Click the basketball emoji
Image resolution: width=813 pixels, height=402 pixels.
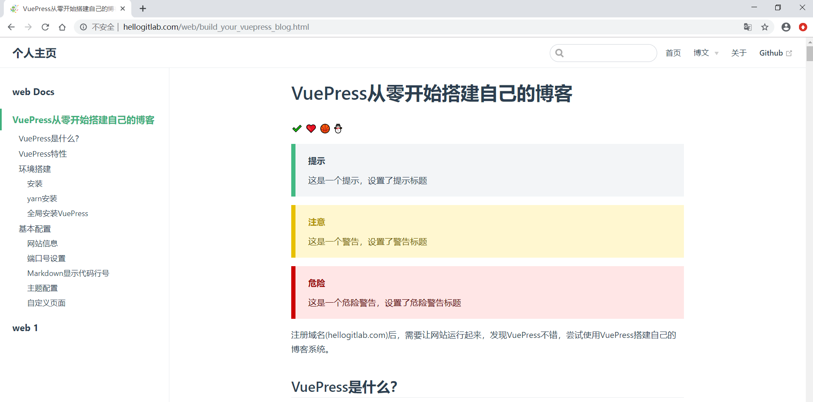click(325, 129)
